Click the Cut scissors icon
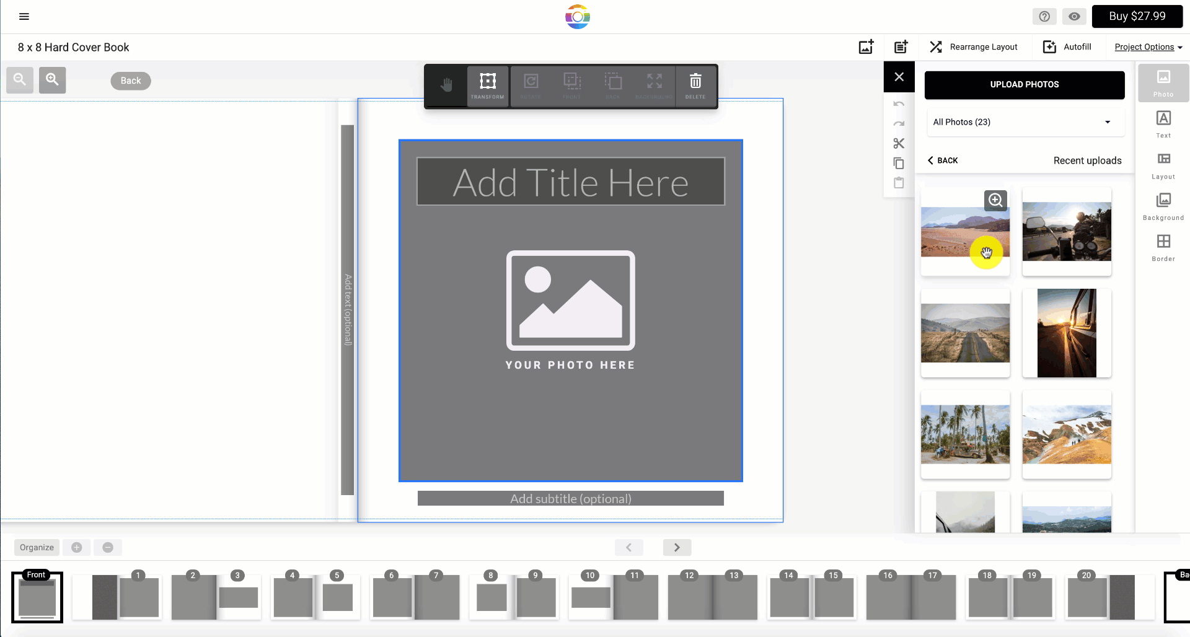Viewport: 1190px width, 637px height. click(899, 143)
